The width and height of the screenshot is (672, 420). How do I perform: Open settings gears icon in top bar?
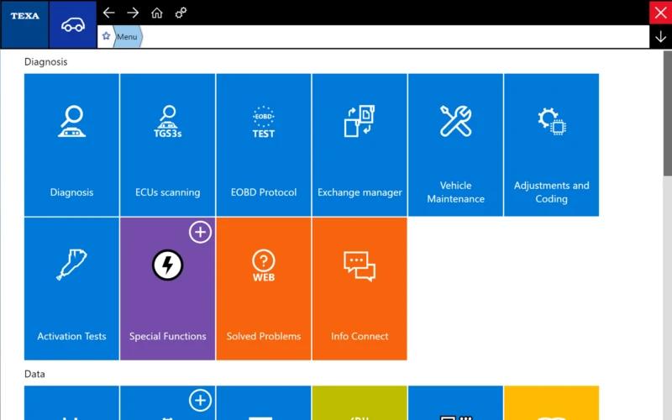[x=181, y=13]
